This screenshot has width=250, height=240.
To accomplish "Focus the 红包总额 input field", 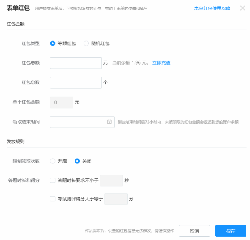I will click(76, 63).
